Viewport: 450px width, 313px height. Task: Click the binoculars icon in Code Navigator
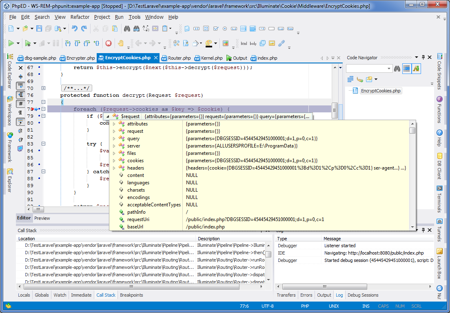[397, 69]
